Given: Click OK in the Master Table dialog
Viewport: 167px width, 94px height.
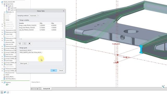Looking at the screenshot, I should 53,70.
